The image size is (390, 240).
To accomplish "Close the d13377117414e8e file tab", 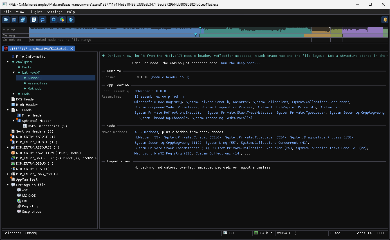I will tap(71, 48).
